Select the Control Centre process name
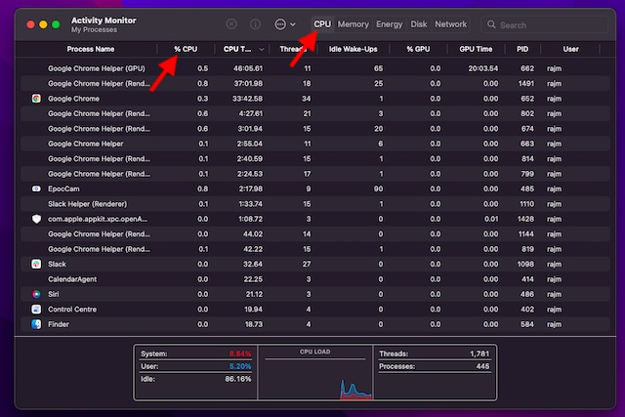625x417 pixels. pos(72,310)
